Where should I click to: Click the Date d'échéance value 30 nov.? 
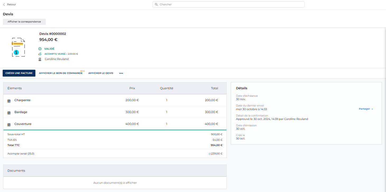coord(241,99)
